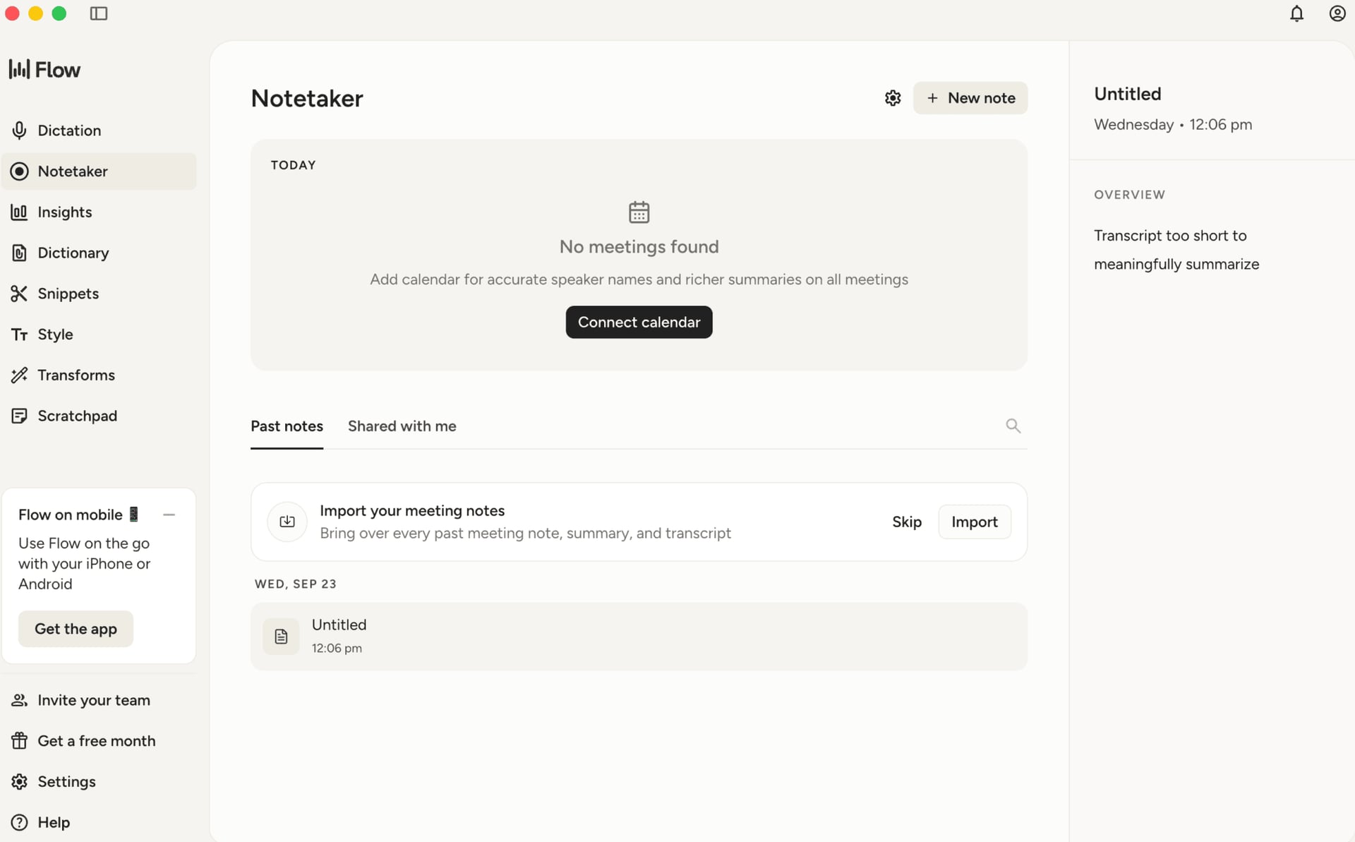Click the document icon on Untitled note

(281, 637)
